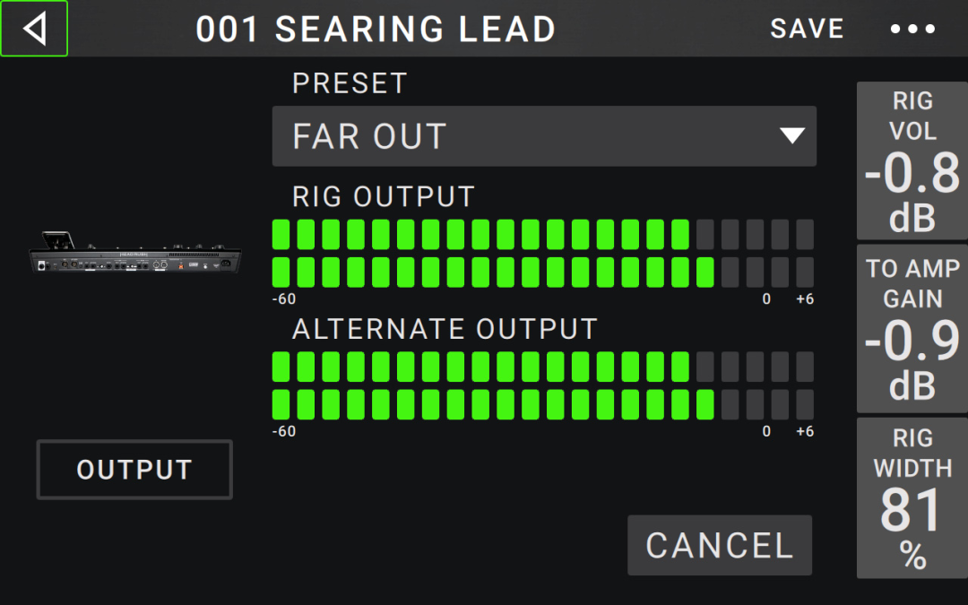
Task: Select the RIG VOL parameter box
Action: [x=912, y=160]
